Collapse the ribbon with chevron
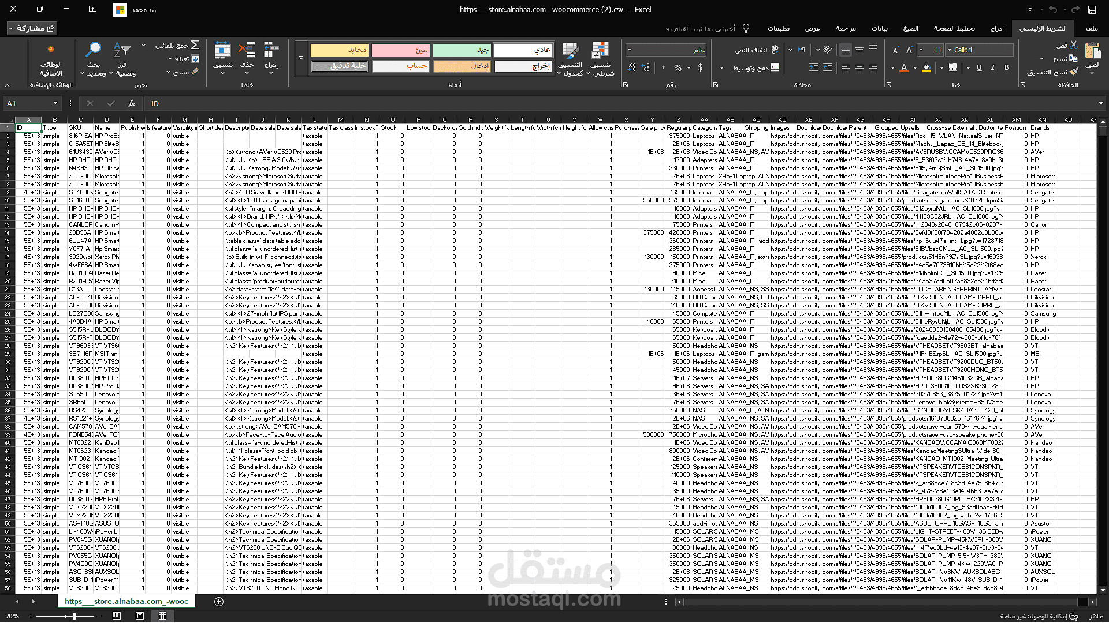The width and height of the screenshot is (1109, 623). (8, 85)
